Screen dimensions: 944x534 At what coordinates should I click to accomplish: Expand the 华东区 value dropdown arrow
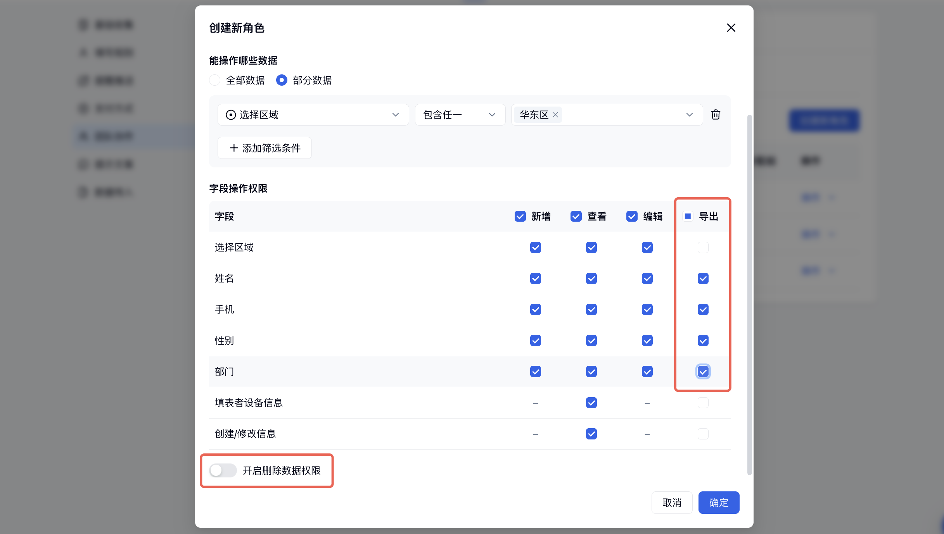coord(689,115)
